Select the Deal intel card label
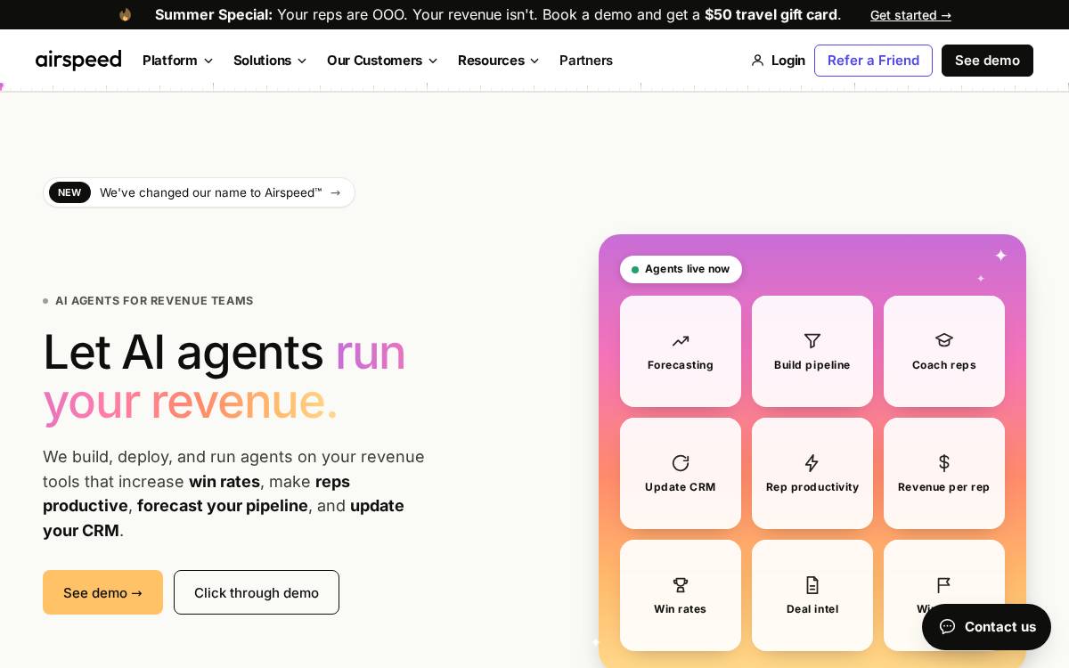The image size is (1069, 668). (x=812, y=609)
